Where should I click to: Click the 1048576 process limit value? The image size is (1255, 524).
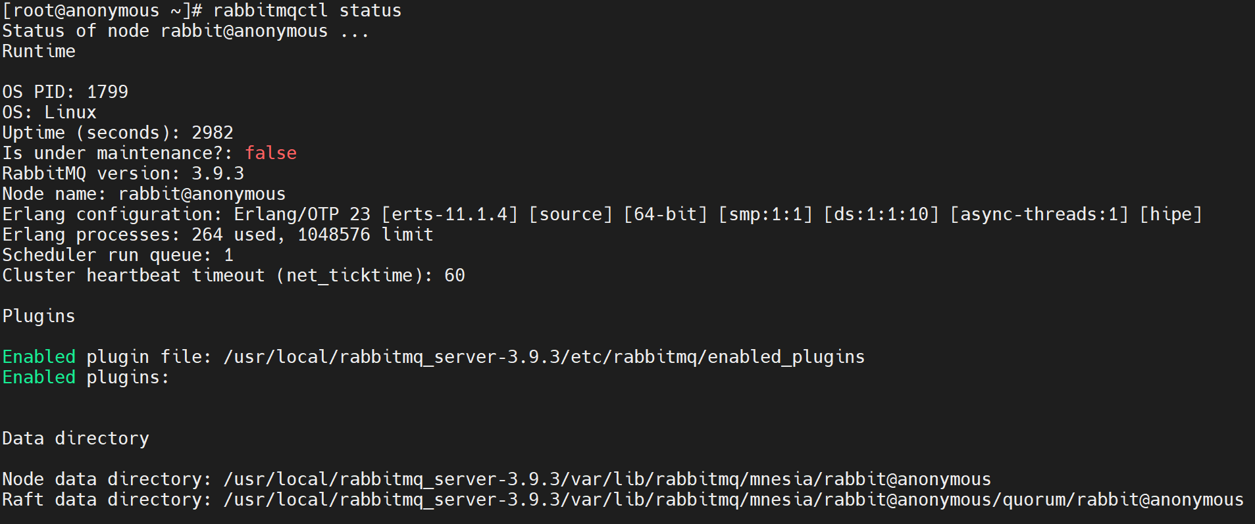(x=334, y=235)
